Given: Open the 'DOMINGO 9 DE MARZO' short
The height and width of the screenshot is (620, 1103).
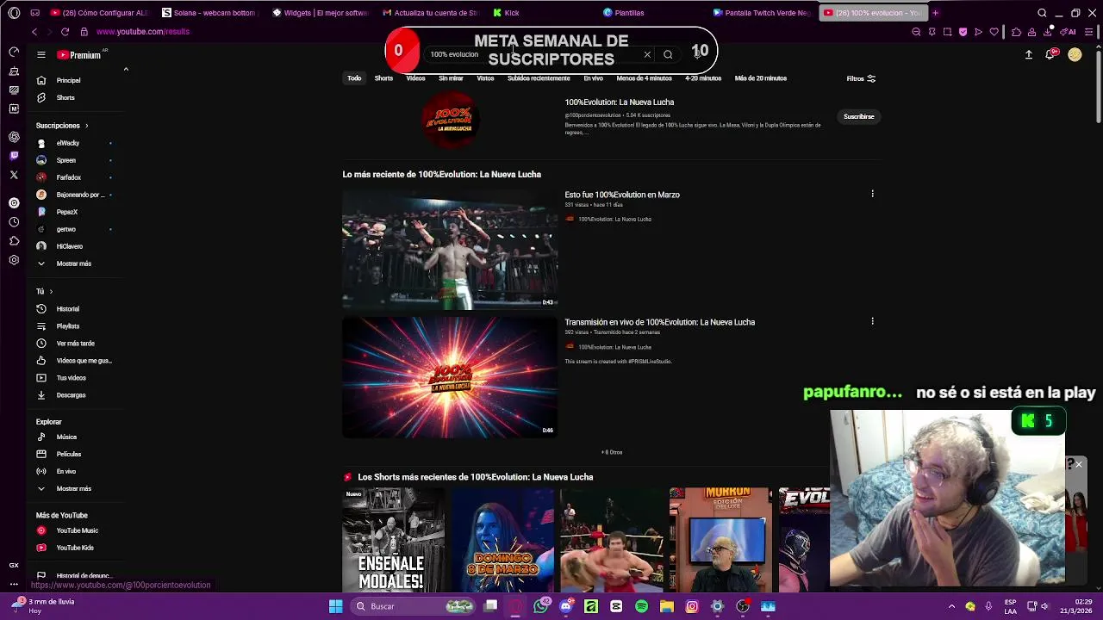Looking at the screenshot, I should pos(502,540).
